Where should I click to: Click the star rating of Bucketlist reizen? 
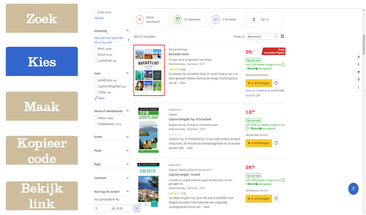click(x=175, y=69)
